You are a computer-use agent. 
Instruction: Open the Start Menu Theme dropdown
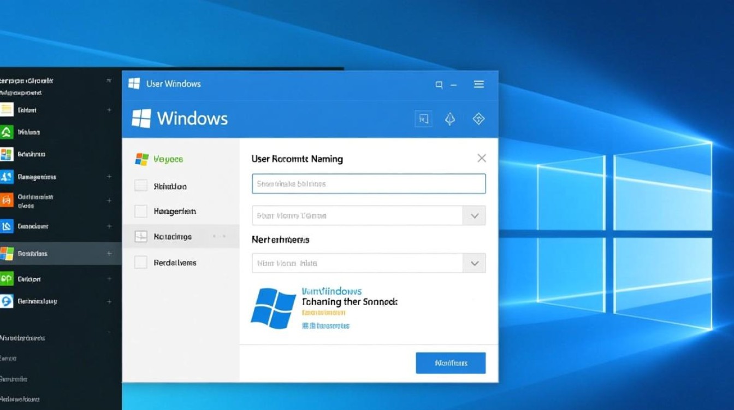pos(474,215)
